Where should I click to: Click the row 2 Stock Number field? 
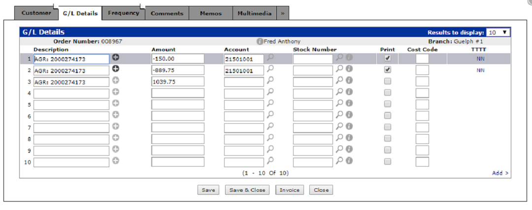[313, 70]
